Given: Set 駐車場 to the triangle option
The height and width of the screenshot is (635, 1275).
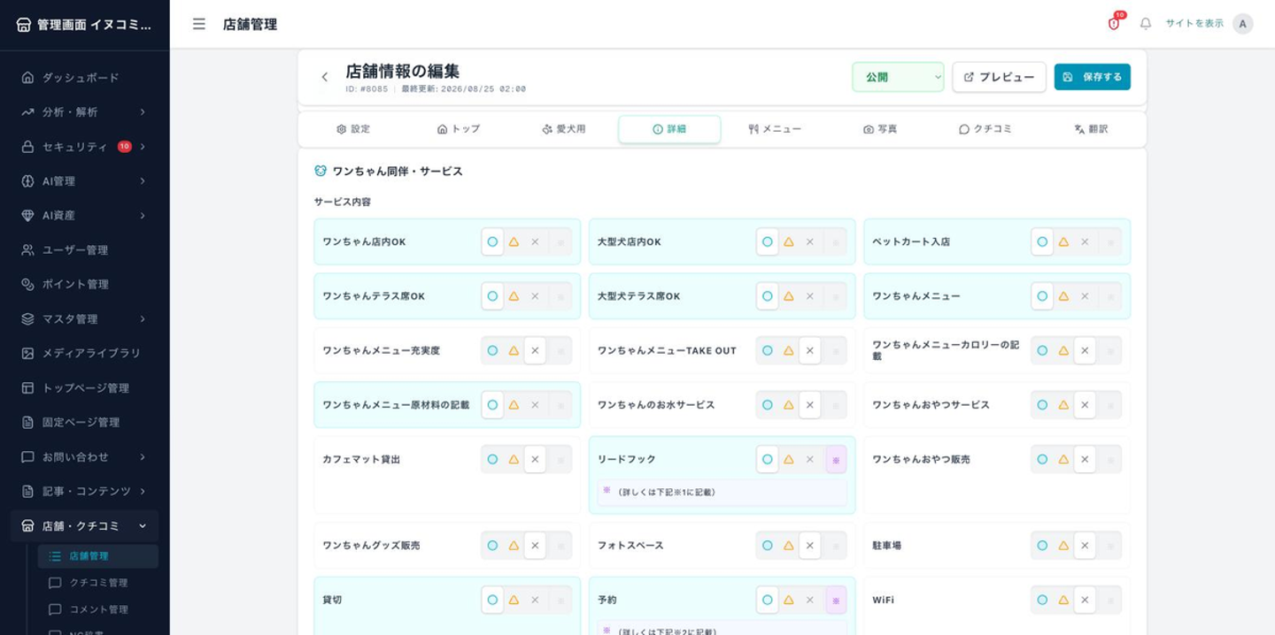Looking at the screenshot, I should 1063,546.
